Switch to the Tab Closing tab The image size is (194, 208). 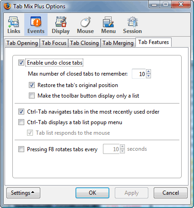pos(84,43)
